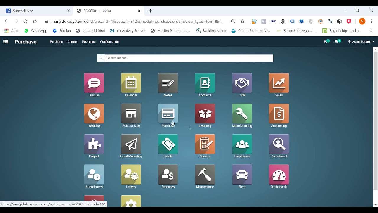The height and width of the screenshot is (213, 378).
Task: Open the Apps bookmarks shortcut
Action: [12, 31]
